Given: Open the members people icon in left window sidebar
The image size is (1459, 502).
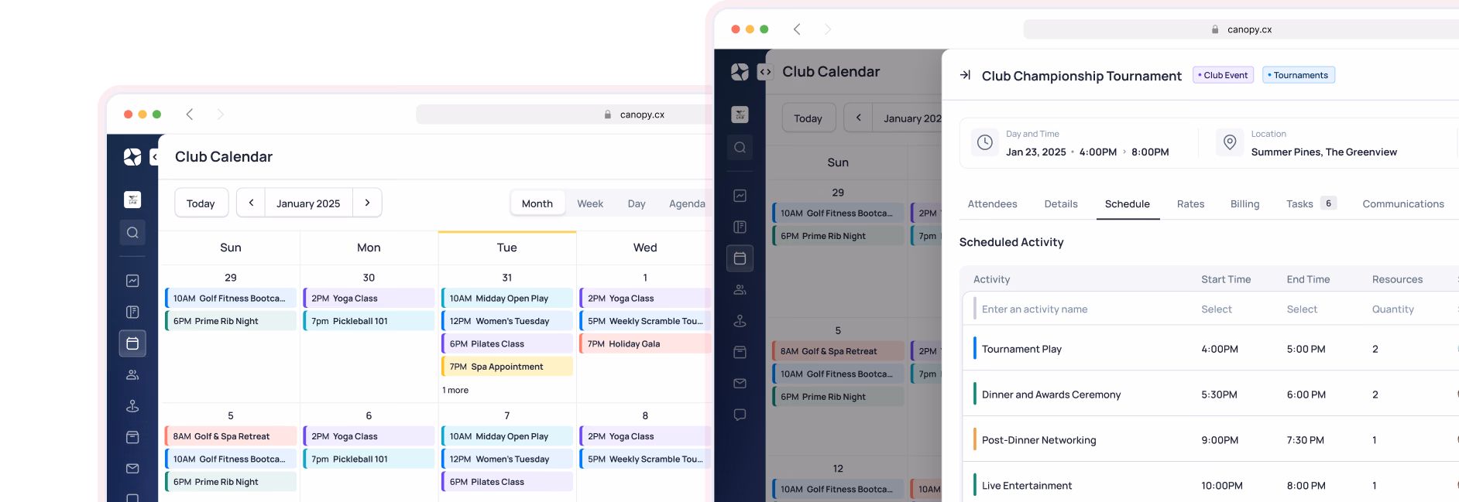Looking at the screenshot, I should 132,375.
